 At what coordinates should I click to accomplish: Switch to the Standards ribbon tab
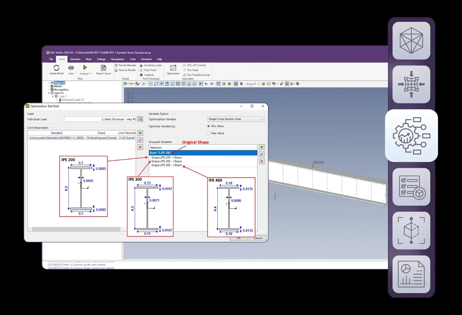tap(146, 59)
